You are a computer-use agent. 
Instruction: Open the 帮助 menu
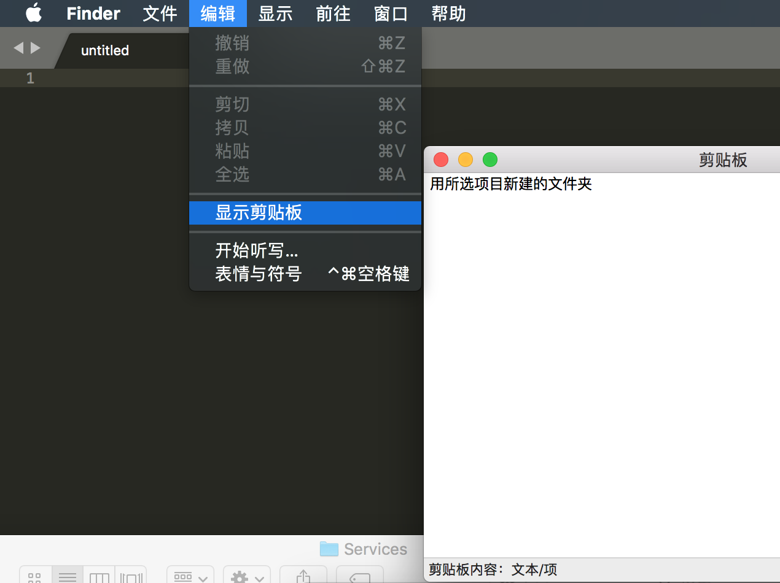[x=448, y=14]
